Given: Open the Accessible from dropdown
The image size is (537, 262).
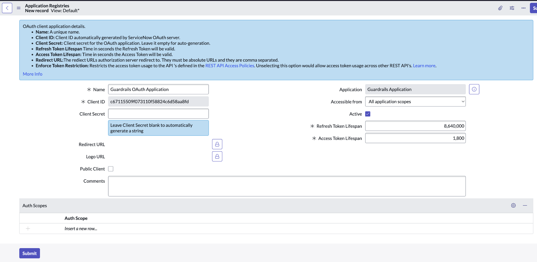Looking at the screenshot, I should (415, 102).
